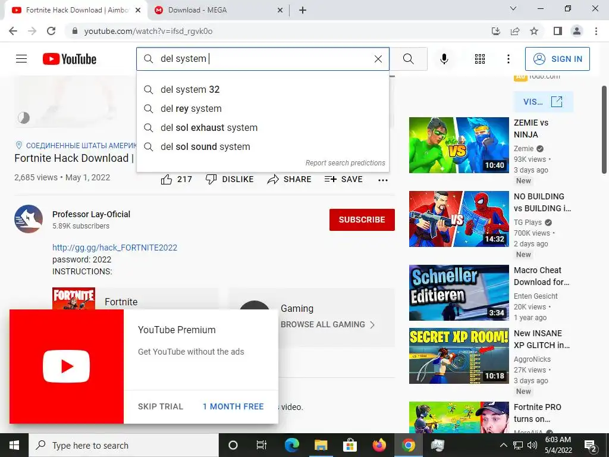
Task: Click the SIGN IN button
Action: (x=557, y=59)
